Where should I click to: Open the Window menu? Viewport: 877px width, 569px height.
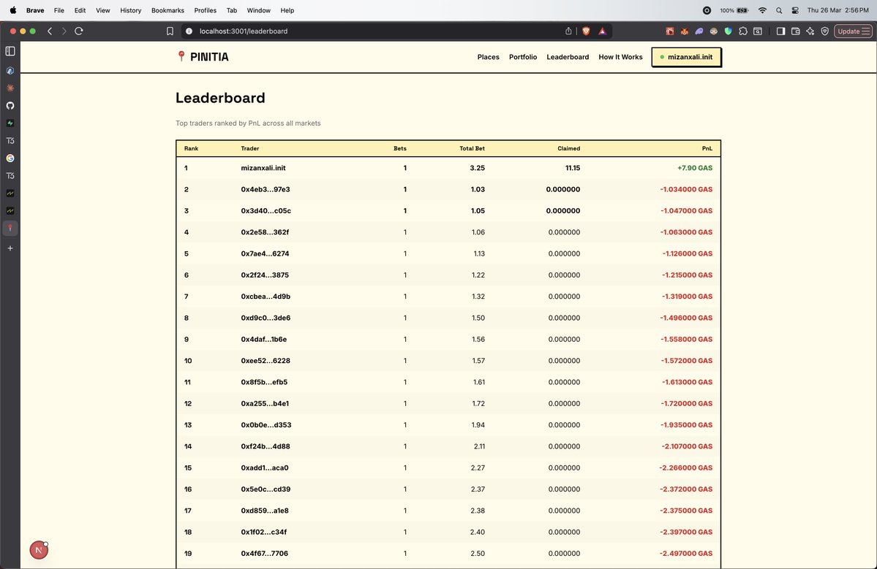coord(258,10)
